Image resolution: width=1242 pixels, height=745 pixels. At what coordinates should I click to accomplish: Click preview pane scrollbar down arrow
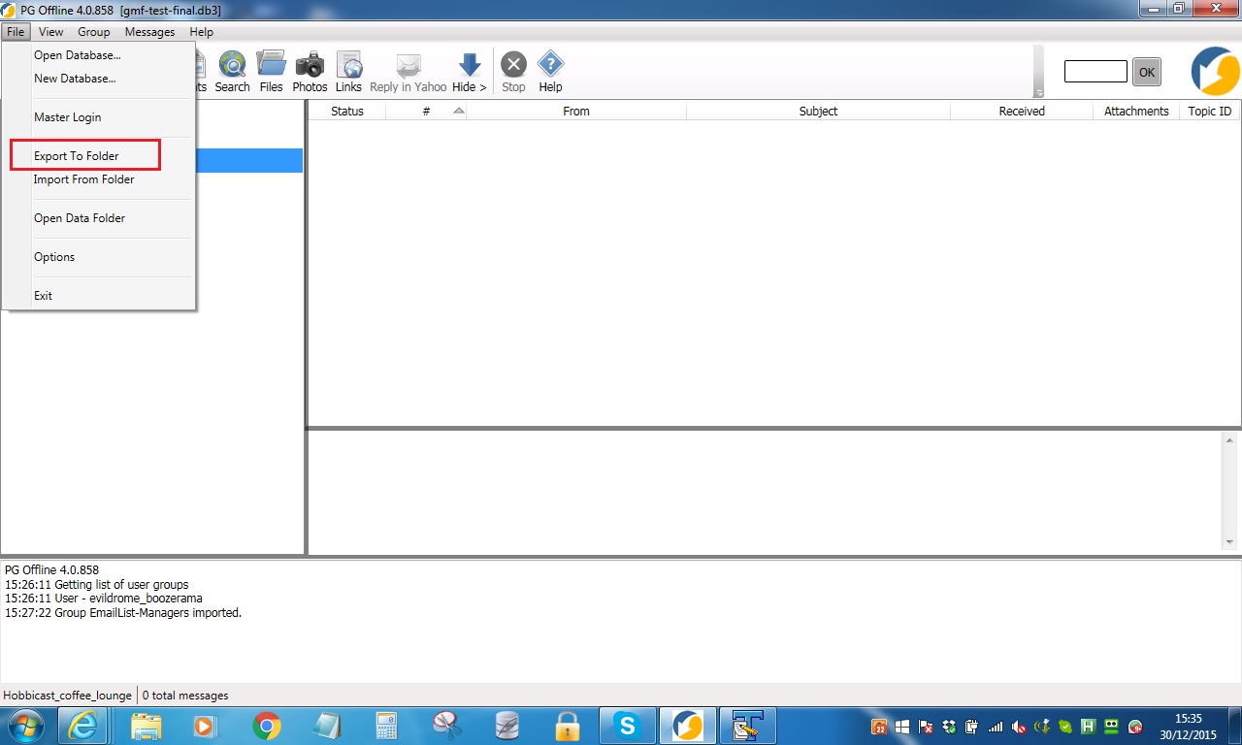tap(1229, 541)
